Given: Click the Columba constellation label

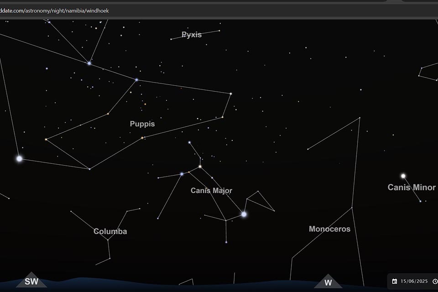Looking at the screenshot, I should coord(110,231).
